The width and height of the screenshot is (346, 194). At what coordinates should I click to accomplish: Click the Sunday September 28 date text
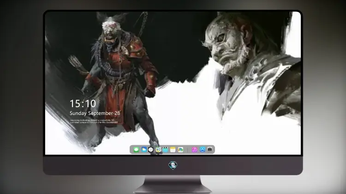[x=95, y=113]
